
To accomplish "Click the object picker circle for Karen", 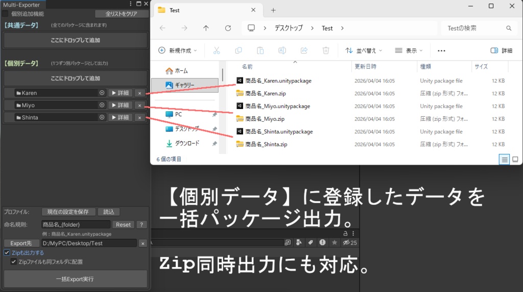I will (x=102, y=93).
